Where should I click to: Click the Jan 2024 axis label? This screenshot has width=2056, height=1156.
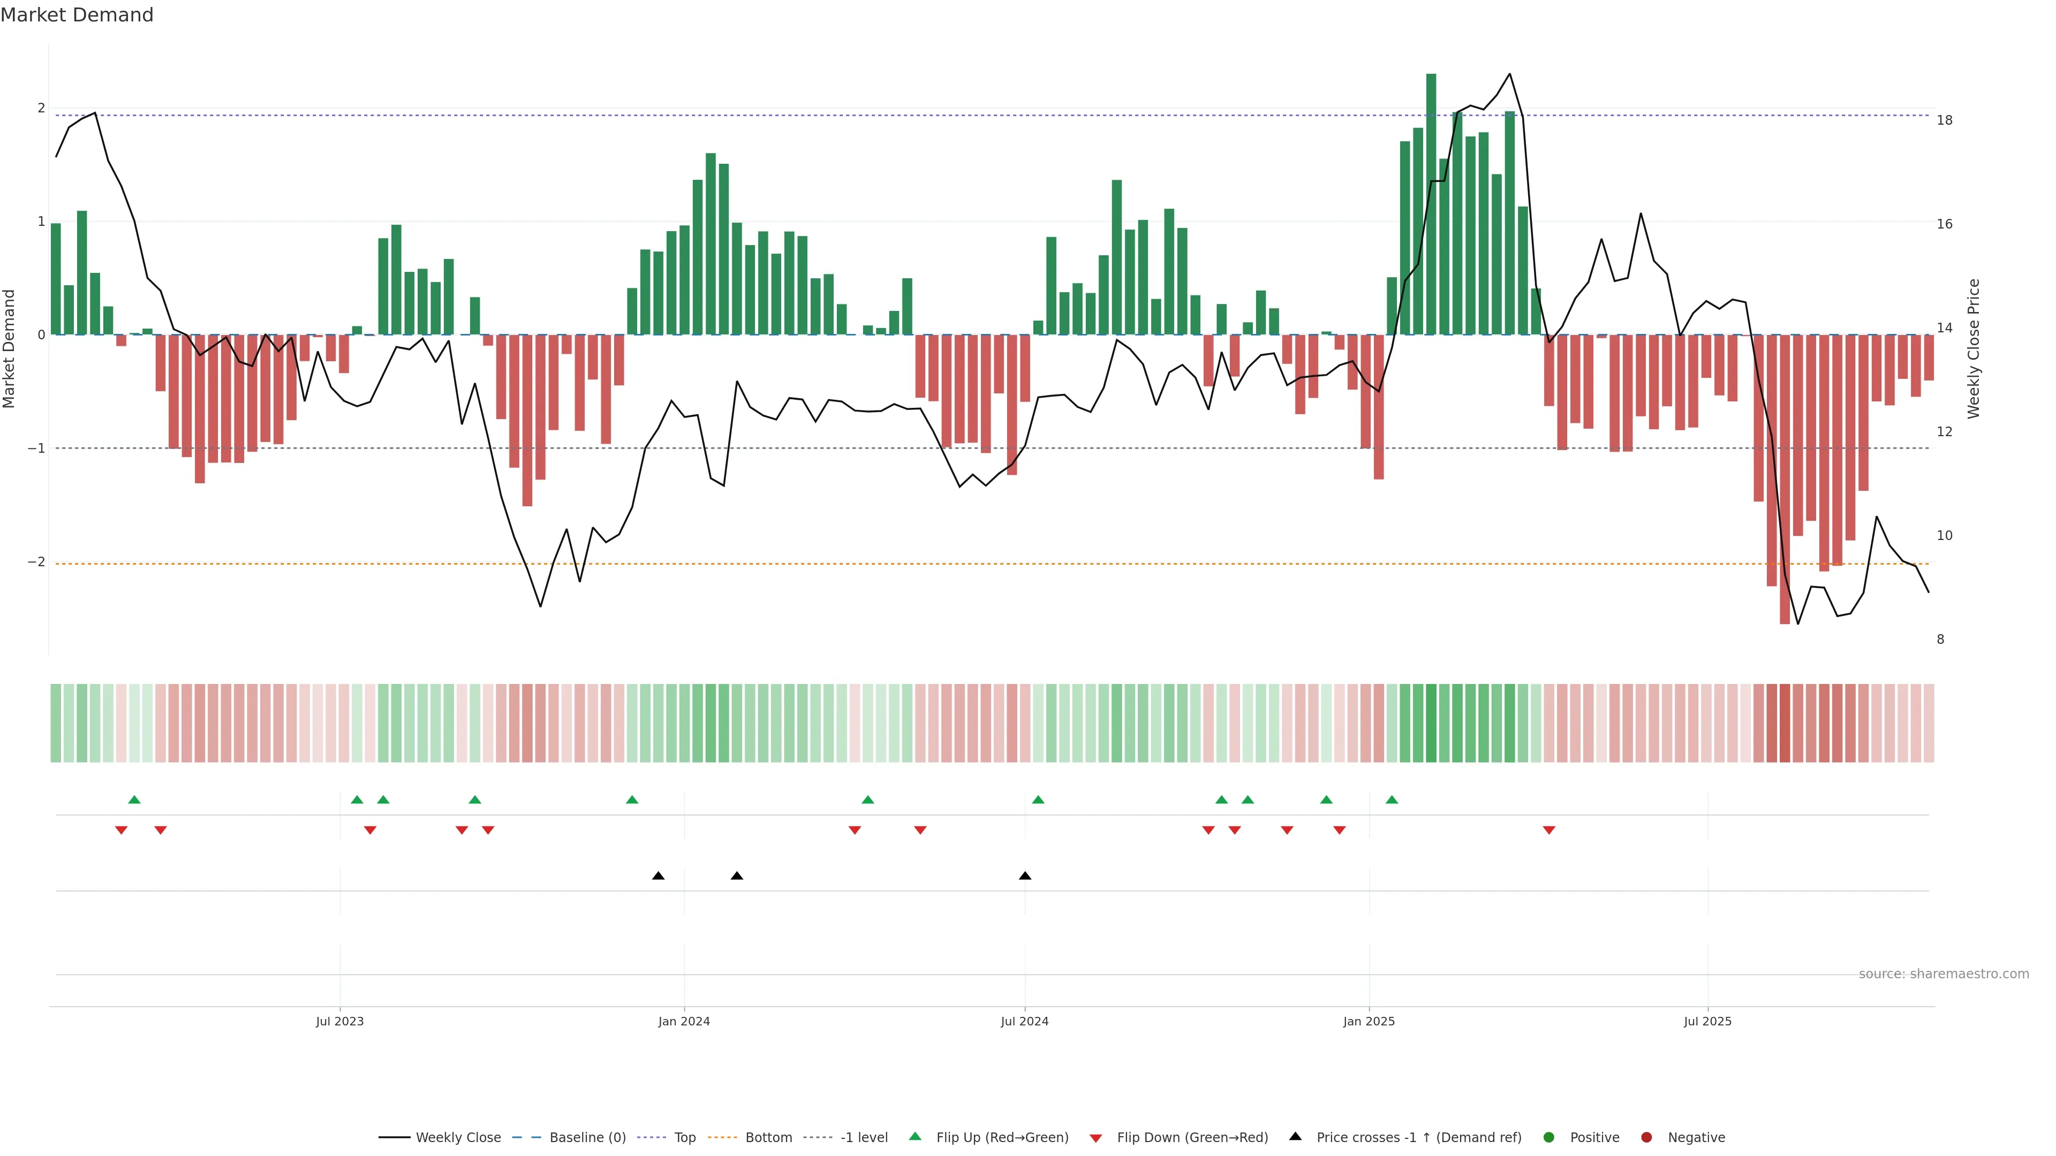coord(684,1021)
